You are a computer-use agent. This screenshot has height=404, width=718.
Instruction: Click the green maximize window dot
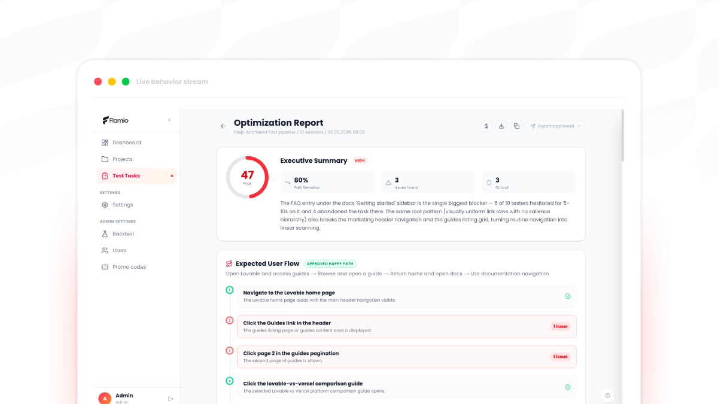[126, 81]
